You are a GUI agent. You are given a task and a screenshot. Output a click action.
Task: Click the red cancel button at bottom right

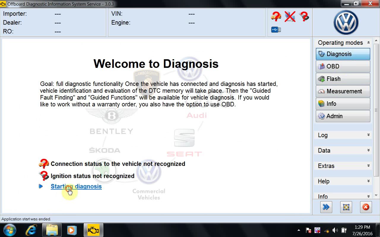366,207
